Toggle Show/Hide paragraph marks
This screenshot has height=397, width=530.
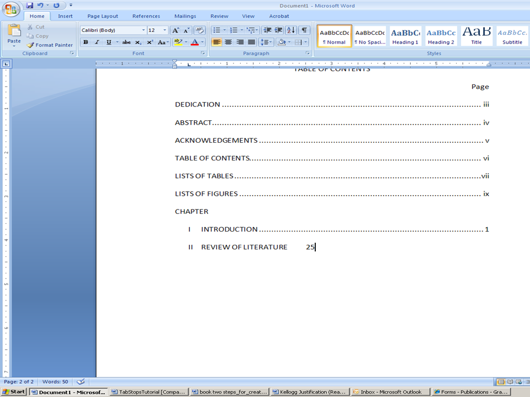(304, 30)
